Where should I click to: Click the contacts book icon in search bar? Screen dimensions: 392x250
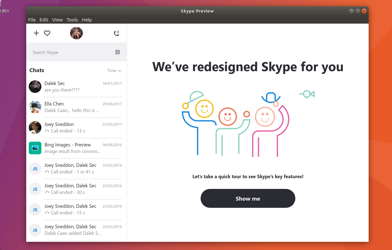pyautogui.click(x=118, y=52)
